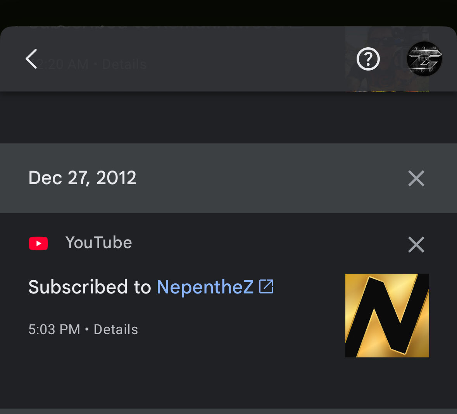Click the 'Subscribed to' text
Viewport: 457px width, 414px height.
point(90,287)
